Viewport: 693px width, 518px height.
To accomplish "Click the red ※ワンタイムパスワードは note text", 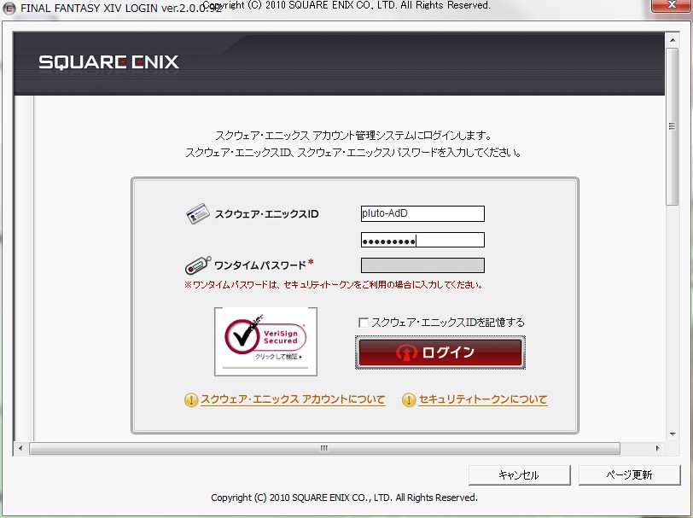I will tap(334, 285).
